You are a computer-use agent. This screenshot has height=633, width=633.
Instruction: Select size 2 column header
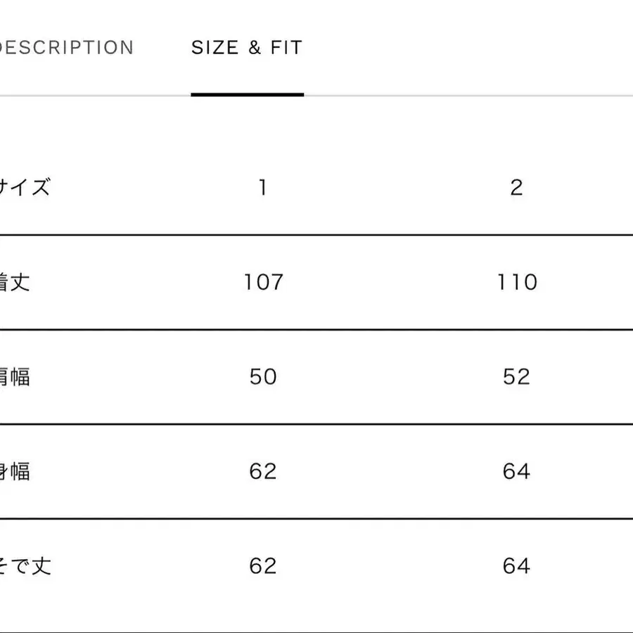[x=518, y=187]
